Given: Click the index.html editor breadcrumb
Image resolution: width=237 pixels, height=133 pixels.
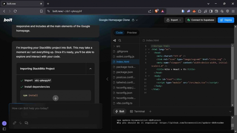Looking at the screenshot, I should click(x=151, y=40).
